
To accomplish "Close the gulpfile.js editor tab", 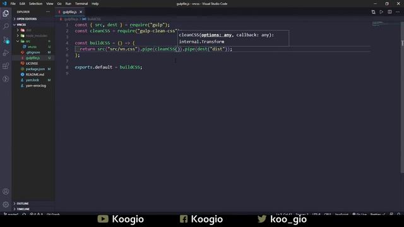I will coord(81,12).
